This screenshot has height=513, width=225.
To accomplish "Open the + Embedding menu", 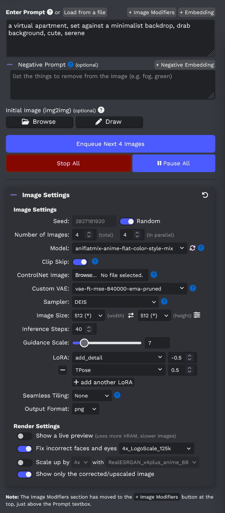I will (x=197, y=12).
